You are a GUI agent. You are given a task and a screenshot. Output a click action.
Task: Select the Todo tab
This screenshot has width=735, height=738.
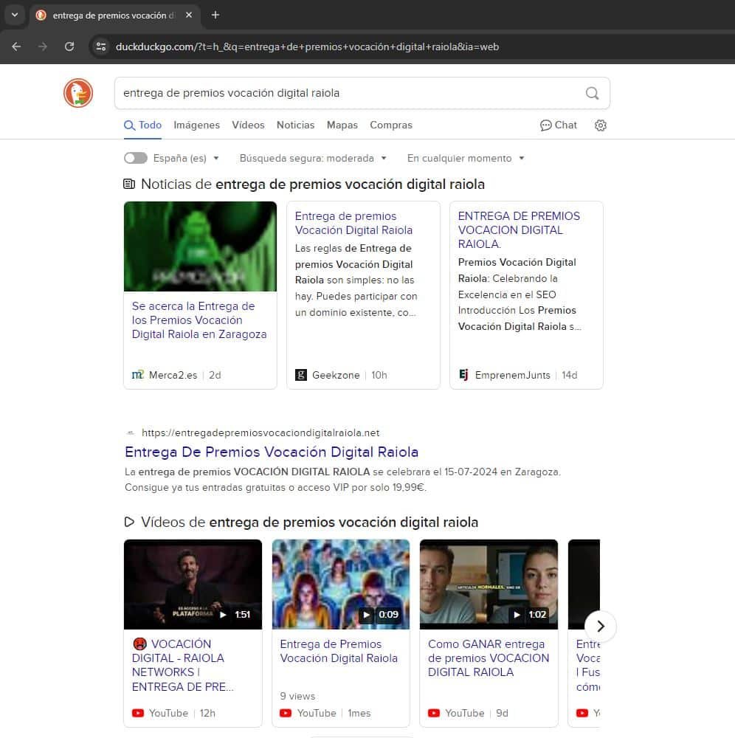tap(142, 125)
